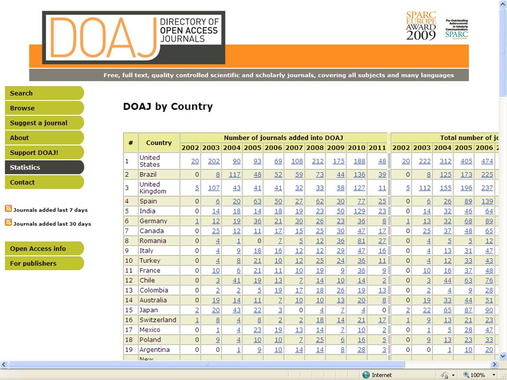Select the Statistics menu item
Viewport: 507px width, 380px height.
tap(44, 167)
